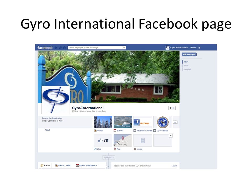Click the Events label link

coord(120,131)
